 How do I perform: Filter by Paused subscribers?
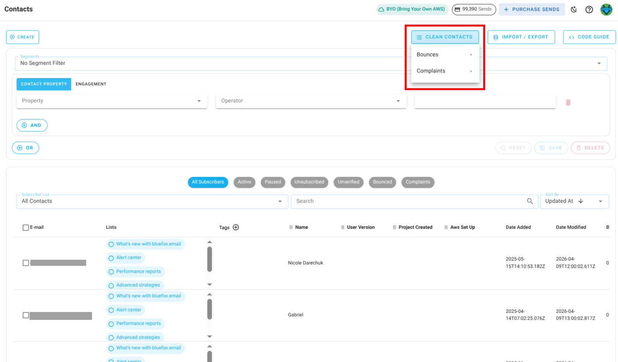coord(273,182)
